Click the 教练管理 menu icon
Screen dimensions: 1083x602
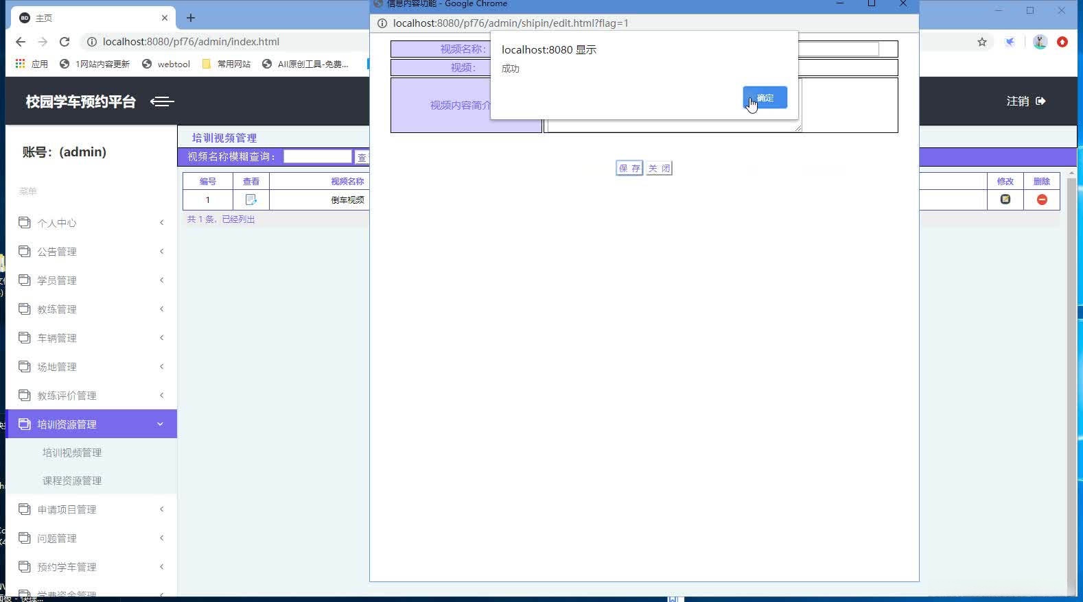coord(25,309)
